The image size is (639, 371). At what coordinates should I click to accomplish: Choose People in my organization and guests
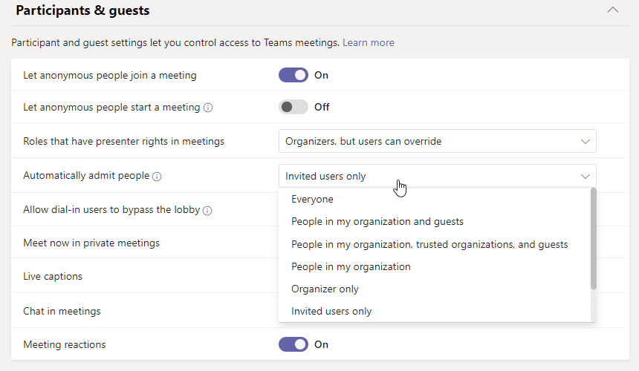tap(377, 221)
